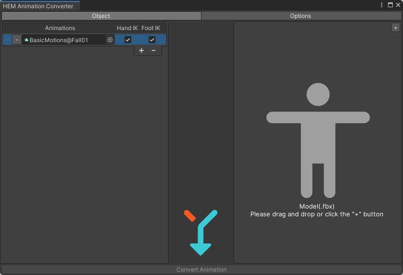Image resolution: width=403 pixels, height=275 pixels.
Task: Switch to the Options tab
Action: [301, 16]
